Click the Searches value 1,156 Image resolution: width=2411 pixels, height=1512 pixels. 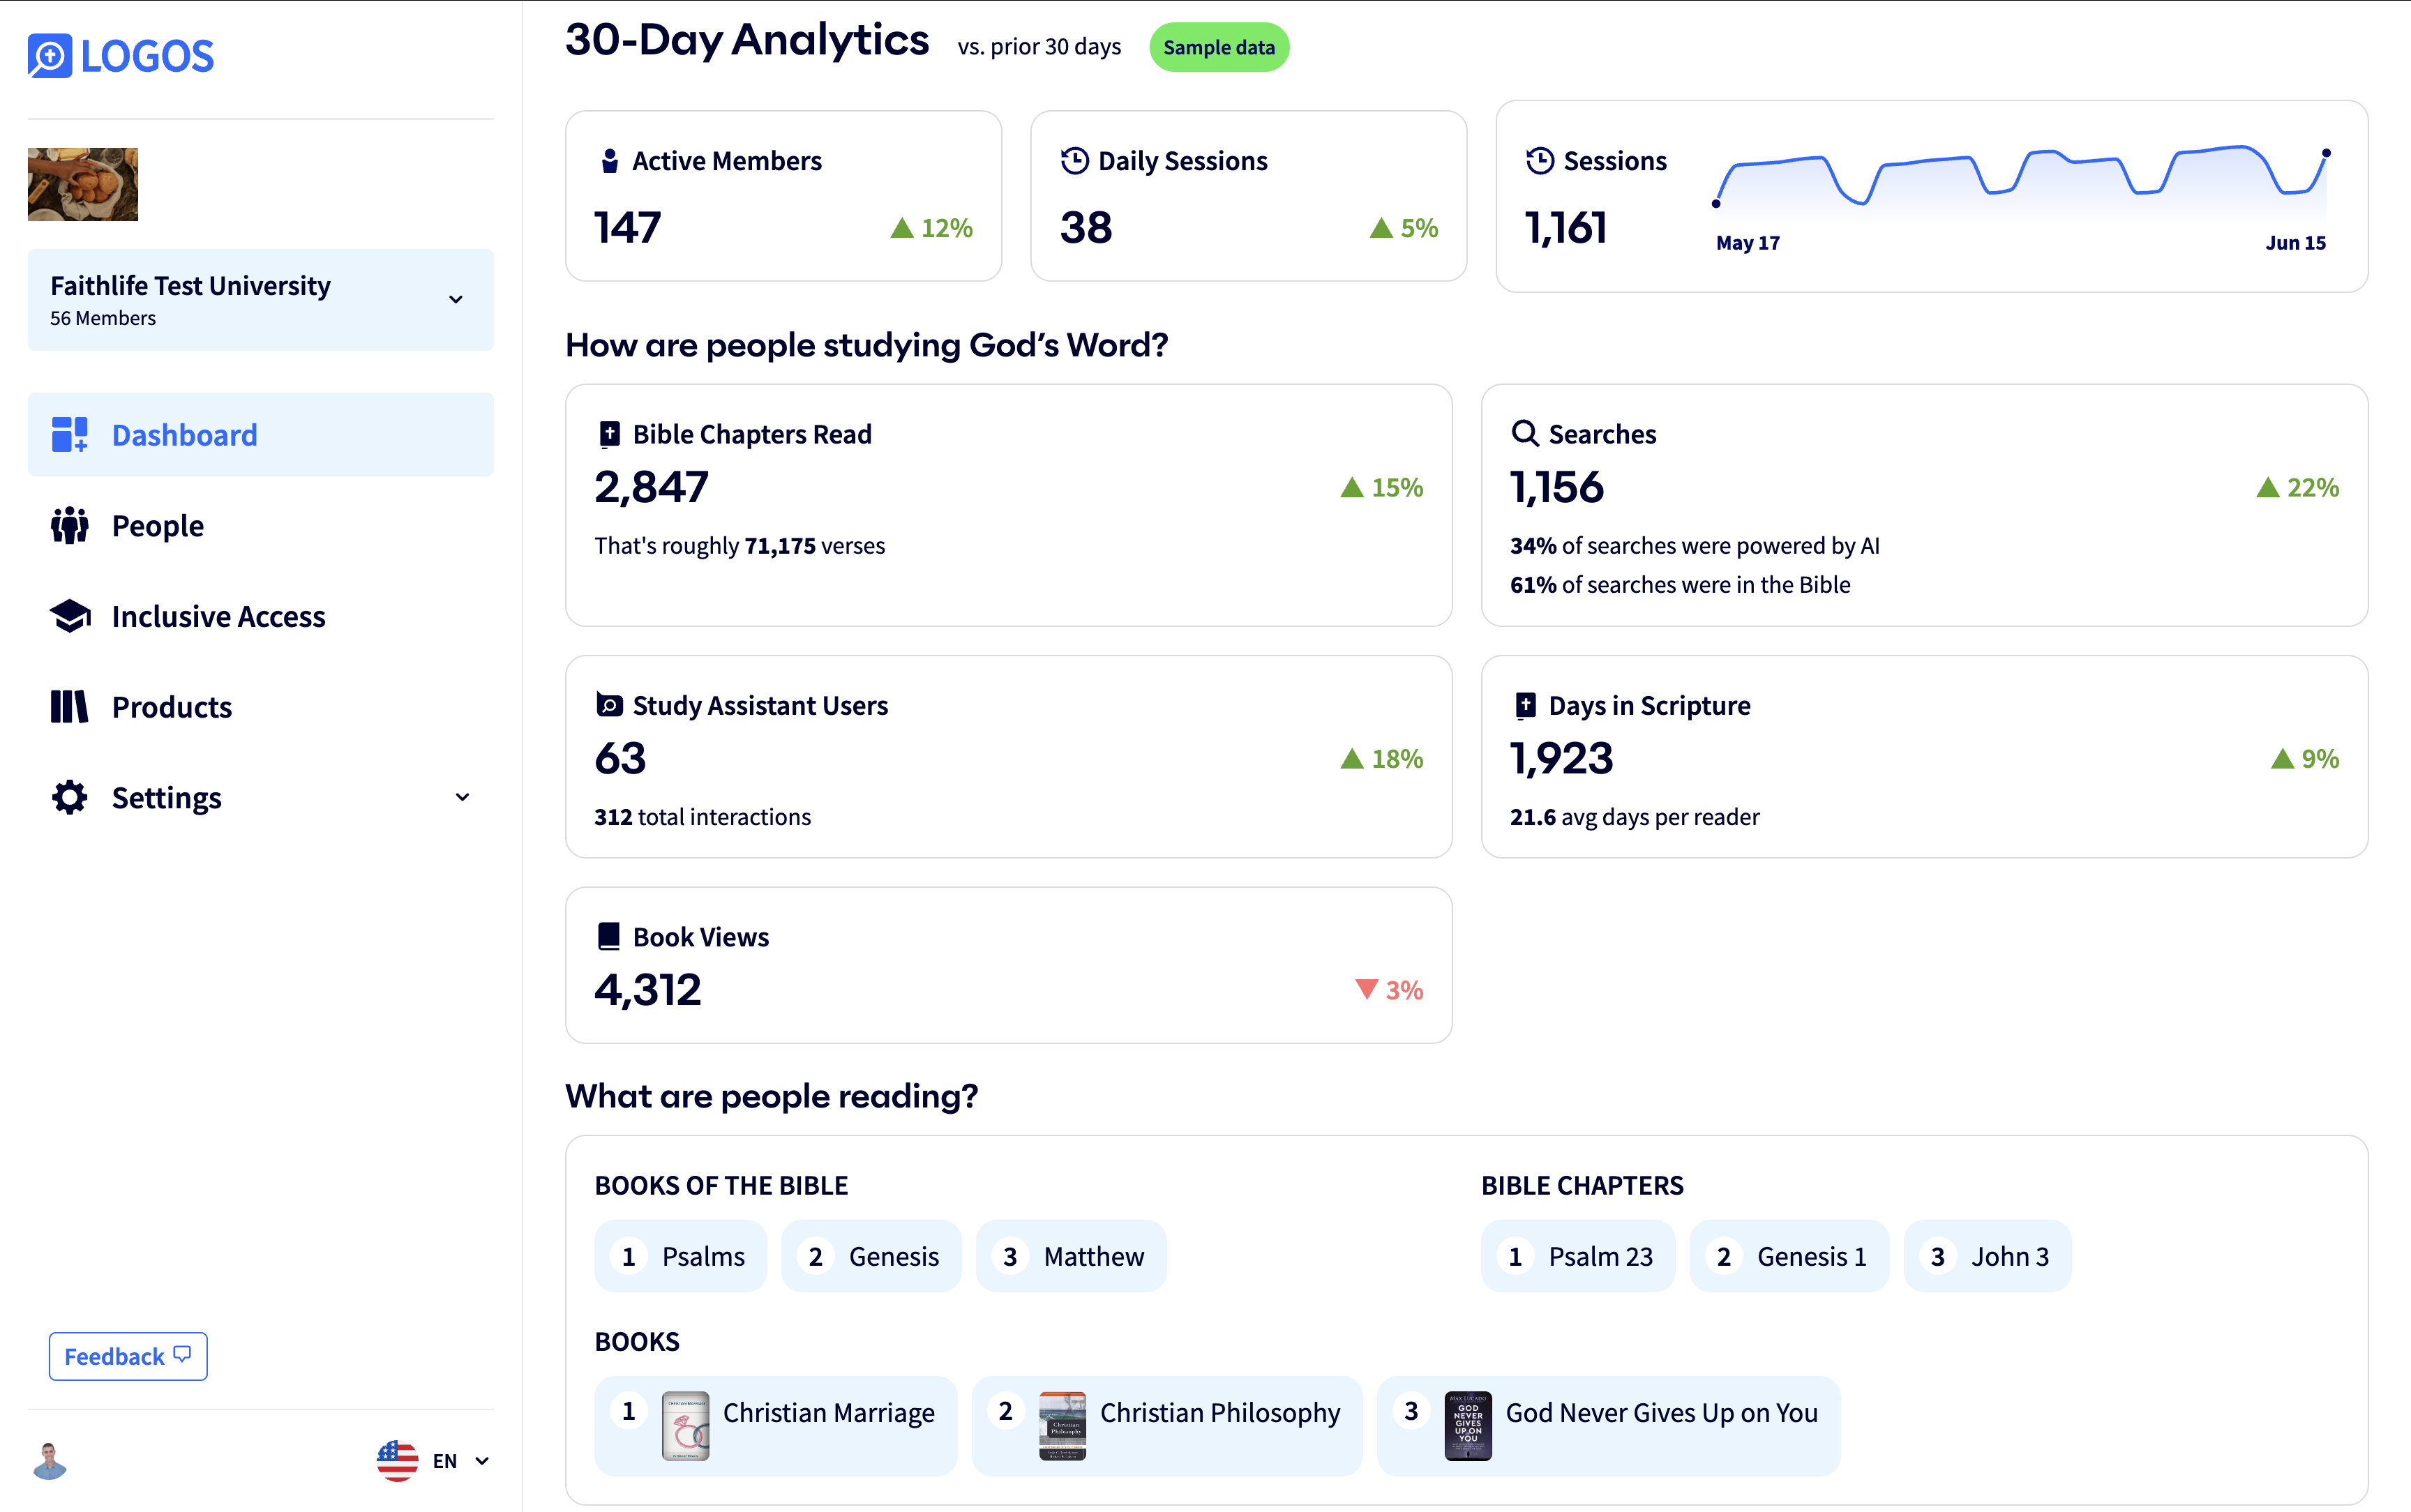click(x=1557, y=487)
